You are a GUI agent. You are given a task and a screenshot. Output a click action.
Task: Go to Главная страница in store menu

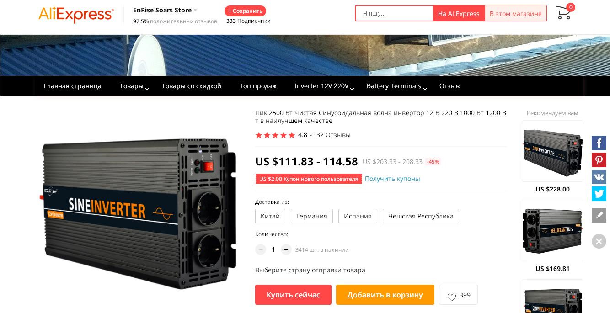coord(73,86)
